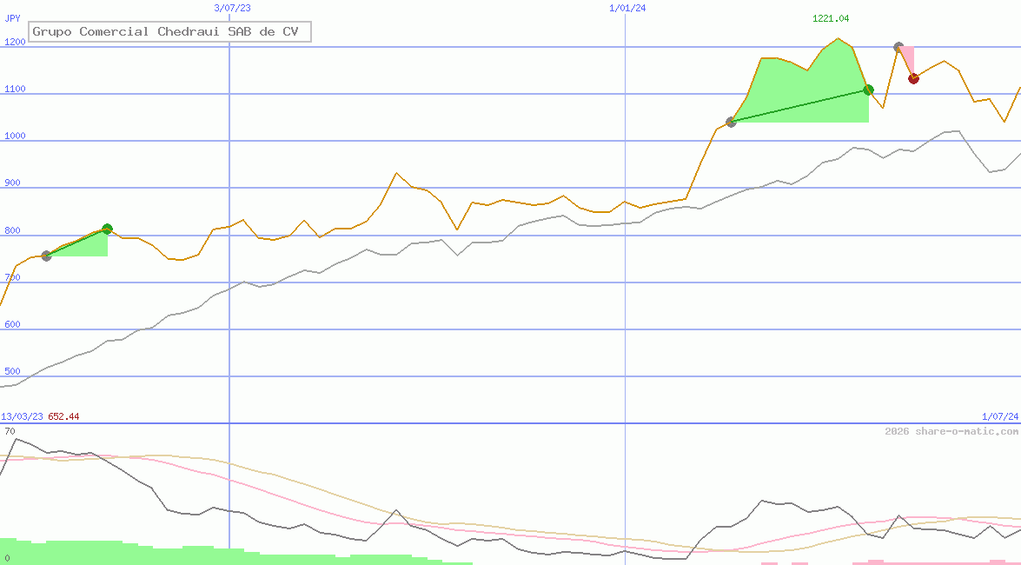Image resolution: width=1021 pixels, height=565 pixels.
Task: Click the 1221.04 peak price label
Action: 830,18
